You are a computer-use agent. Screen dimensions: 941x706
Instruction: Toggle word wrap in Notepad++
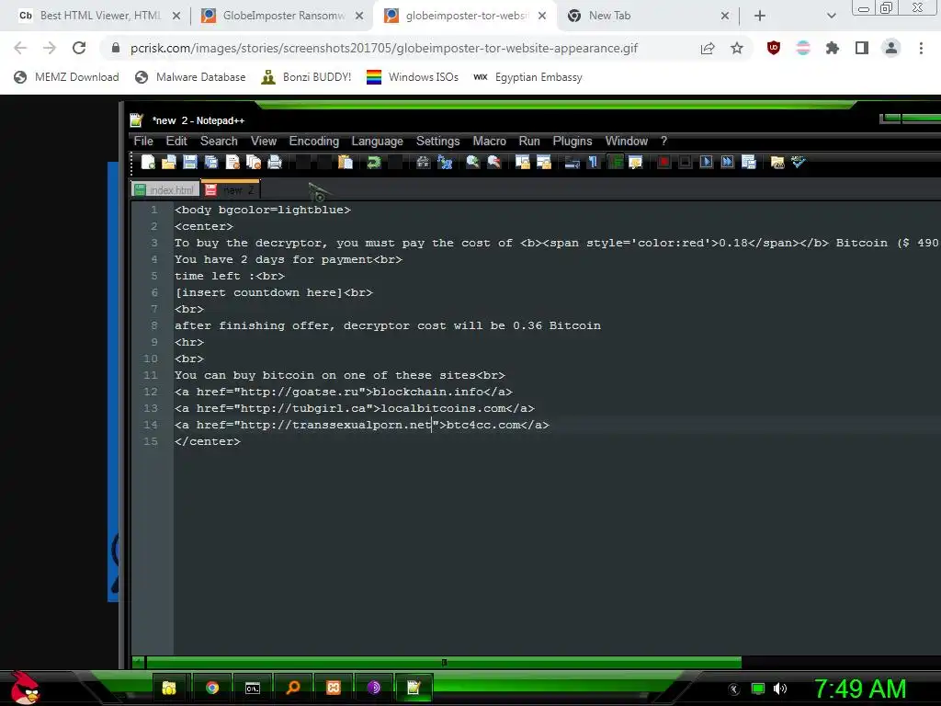coord(572,162)
